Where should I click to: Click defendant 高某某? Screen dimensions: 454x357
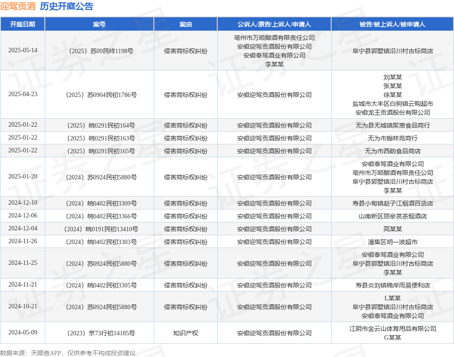tap(393, 229)
